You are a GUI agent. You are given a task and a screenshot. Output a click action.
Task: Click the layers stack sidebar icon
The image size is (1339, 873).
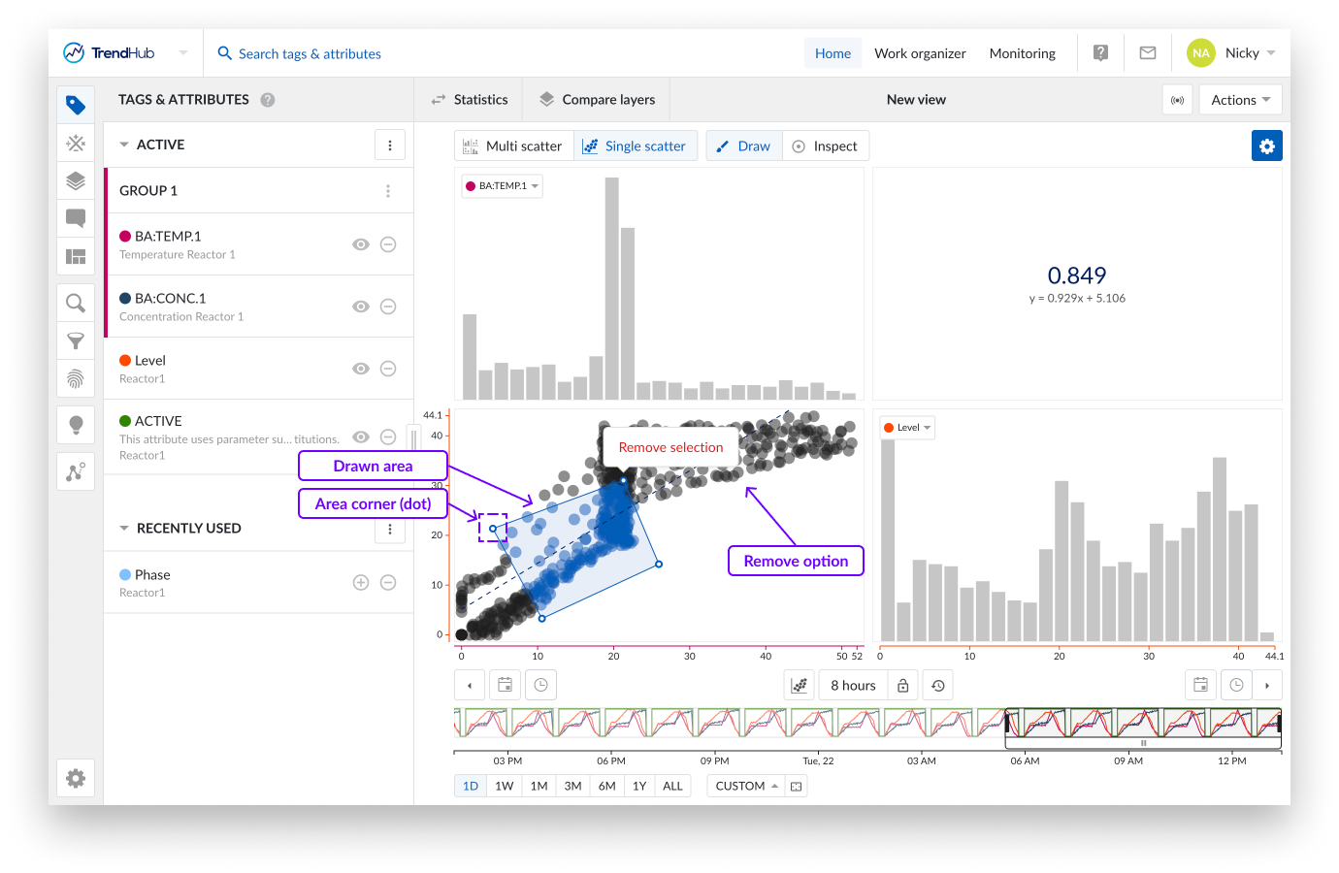point(76,180)
